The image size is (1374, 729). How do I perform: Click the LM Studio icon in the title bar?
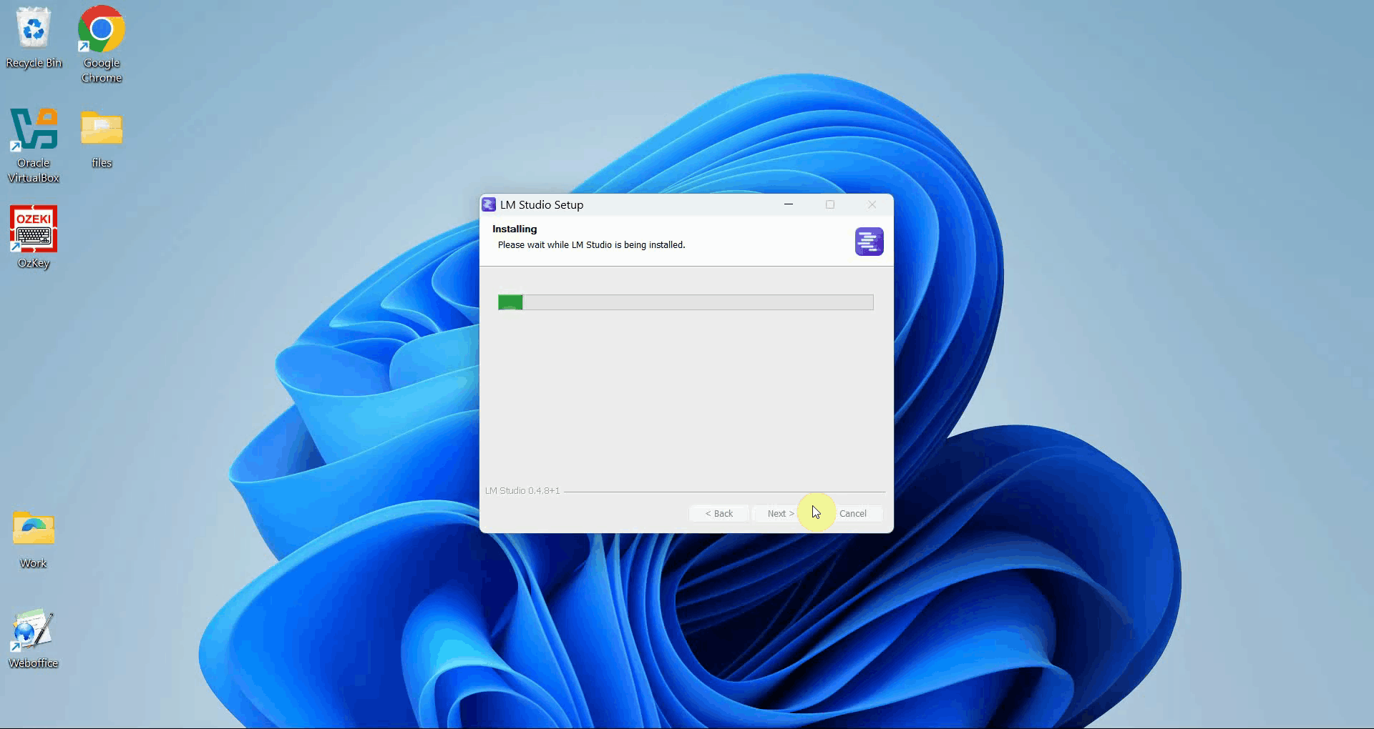[489, 204]
